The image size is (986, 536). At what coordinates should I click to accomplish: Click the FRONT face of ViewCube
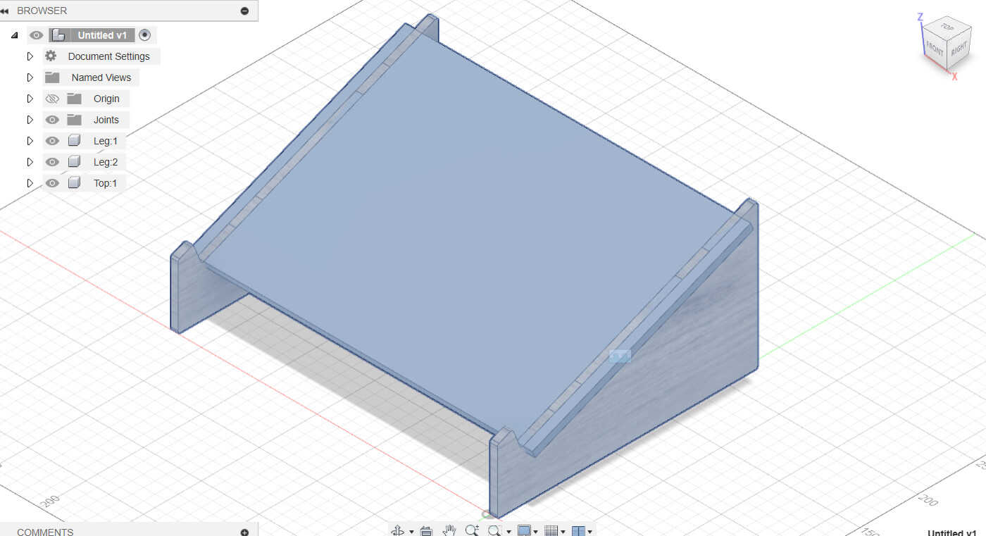click(x=935, y=49)
